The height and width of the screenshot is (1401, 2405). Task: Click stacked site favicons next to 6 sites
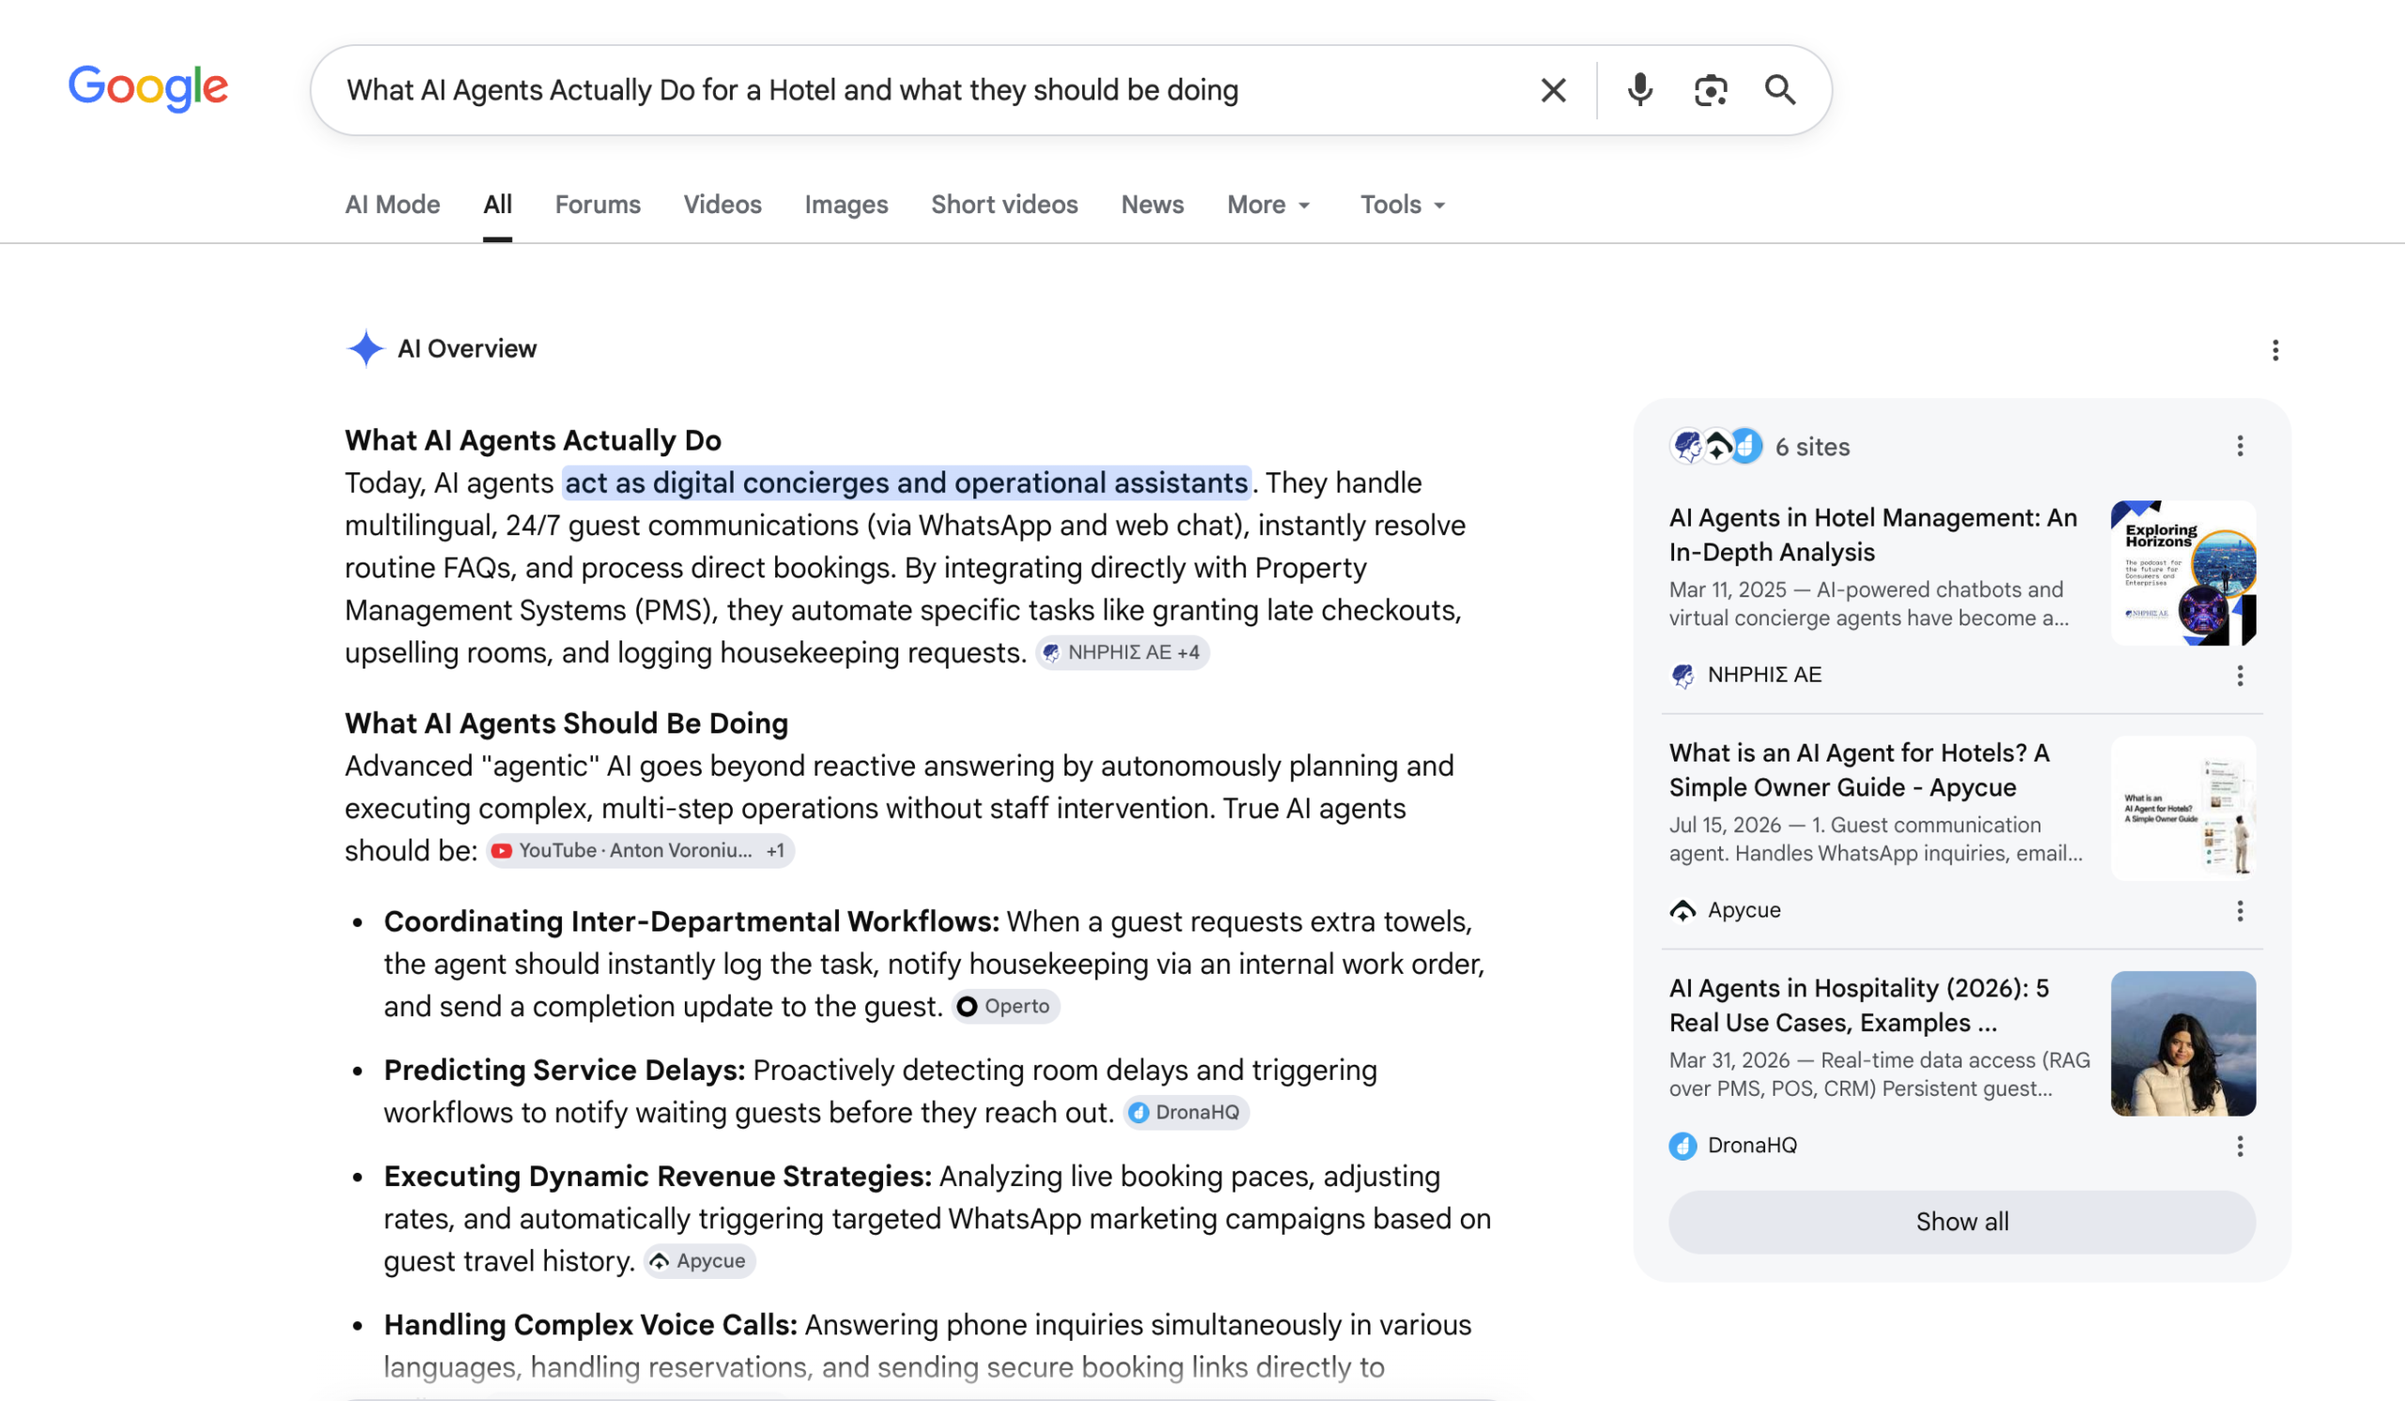1716,446
